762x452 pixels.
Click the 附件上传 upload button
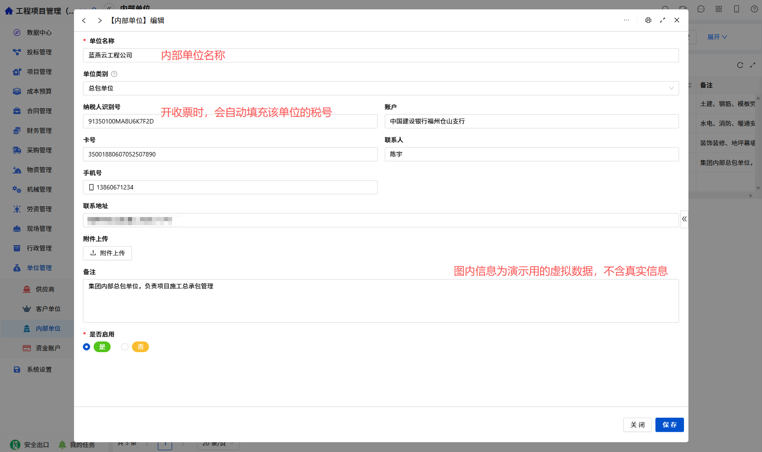107,253
